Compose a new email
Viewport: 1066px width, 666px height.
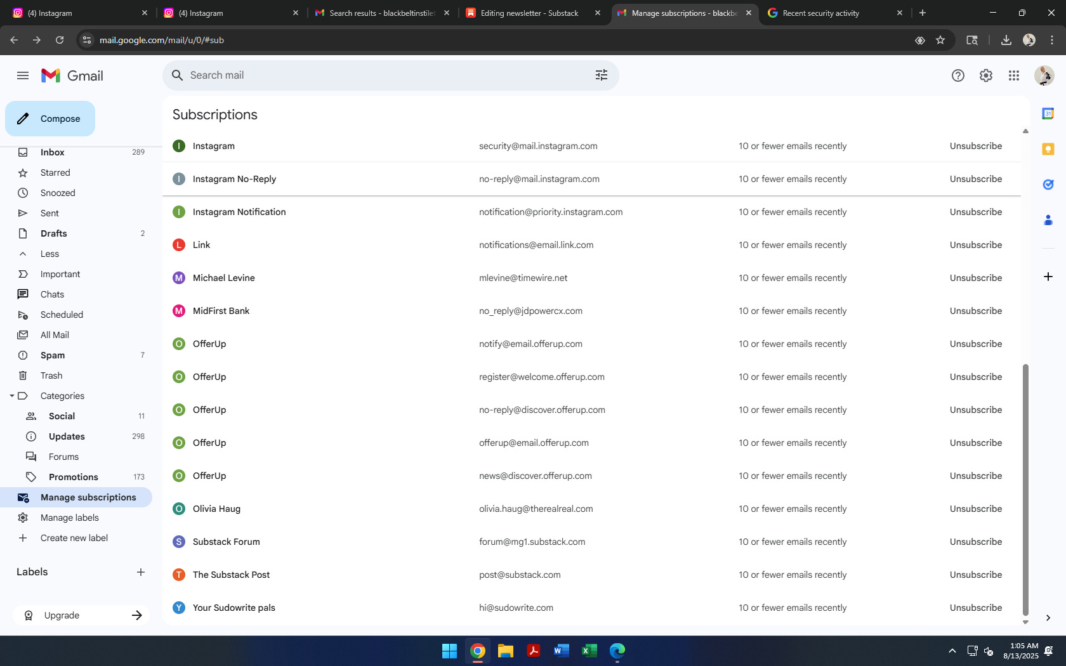click(x=50, y=119)
